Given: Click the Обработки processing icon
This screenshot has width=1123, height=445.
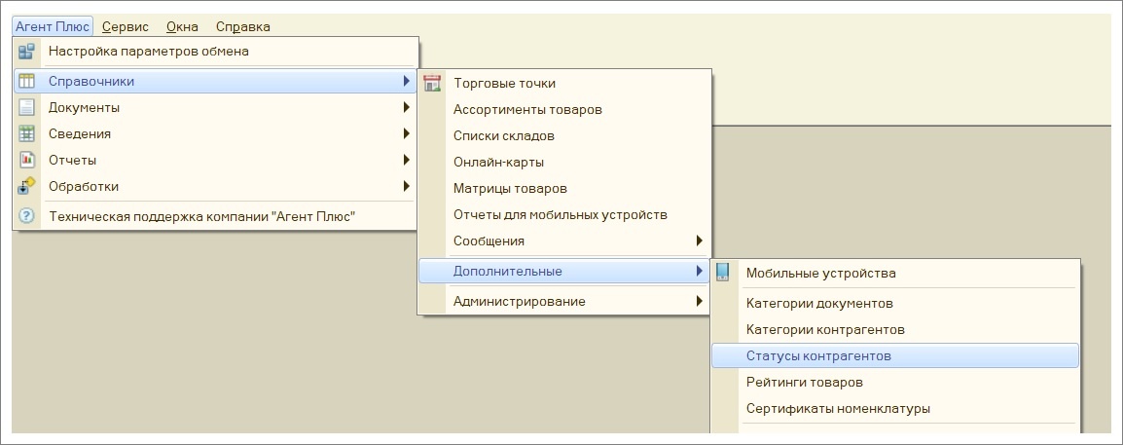Looking at the screenshot, I should [26, 186].
